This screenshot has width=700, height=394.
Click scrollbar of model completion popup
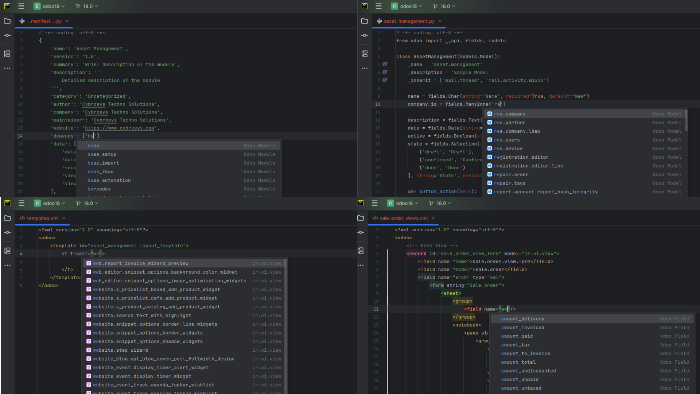pyautogui.click(x=686, y=121)
